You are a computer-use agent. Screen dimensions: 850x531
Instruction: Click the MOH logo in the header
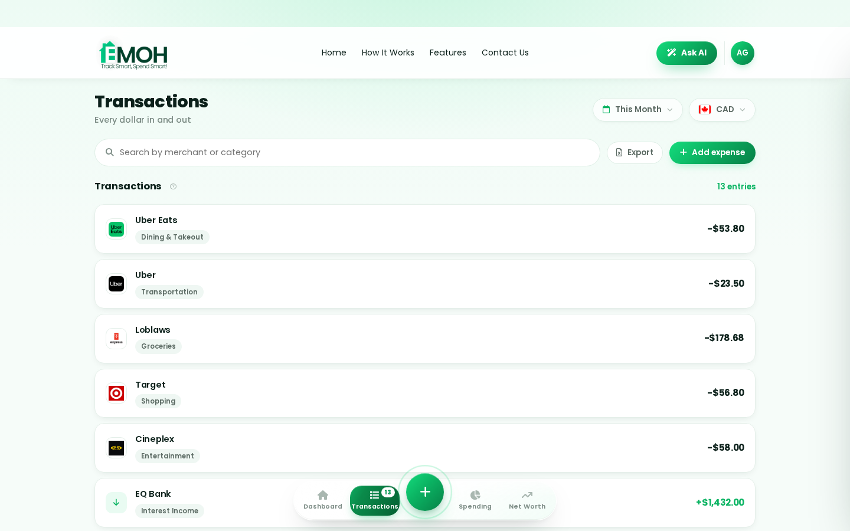(133, 55)
